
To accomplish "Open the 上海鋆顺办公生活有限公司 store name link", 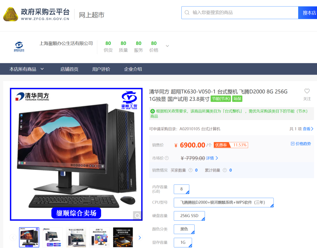I will point(66,43).
